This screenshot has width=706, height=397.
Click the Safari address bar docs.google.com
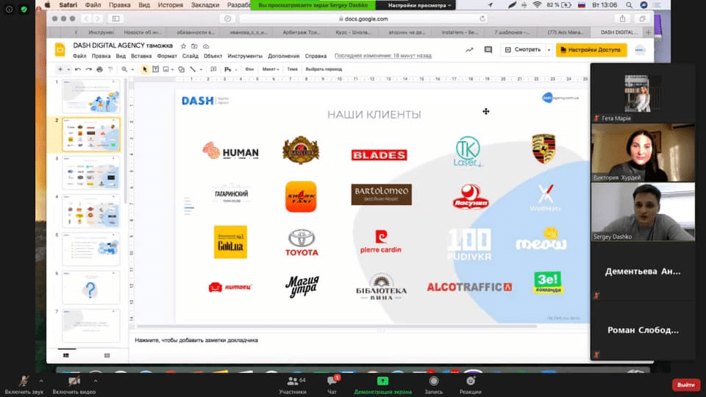click(363, 19)
